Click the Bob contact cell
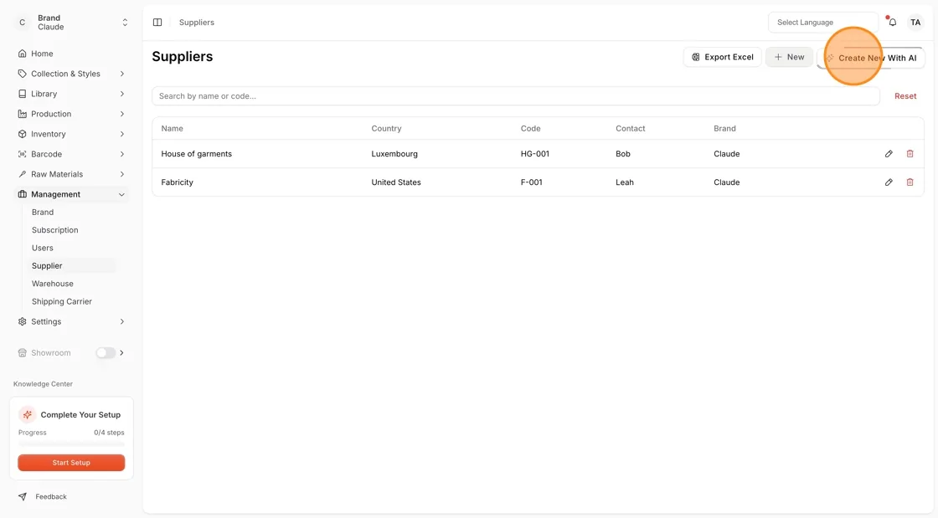Screen dimensions: 938x518 [623, 153]
